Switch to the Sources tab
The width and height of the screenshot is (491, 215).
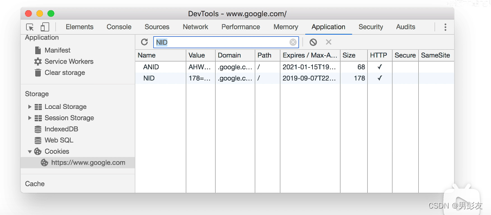point(157,27)
